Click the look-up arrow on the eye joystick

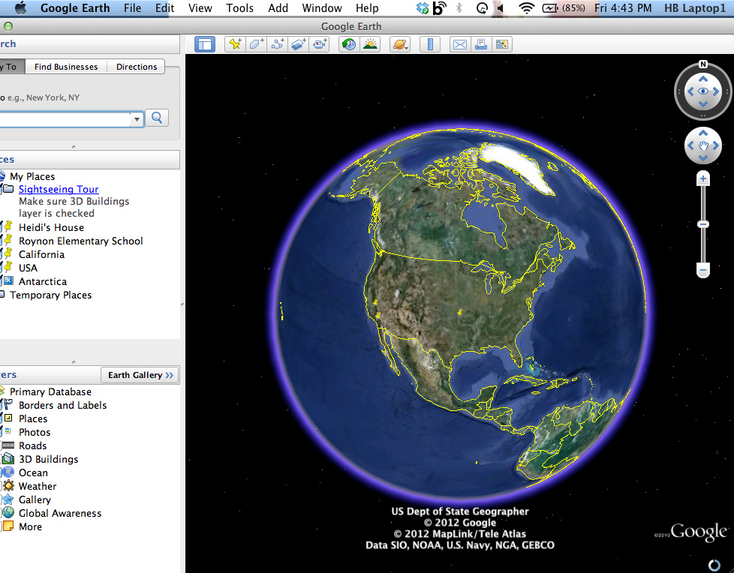703,79
